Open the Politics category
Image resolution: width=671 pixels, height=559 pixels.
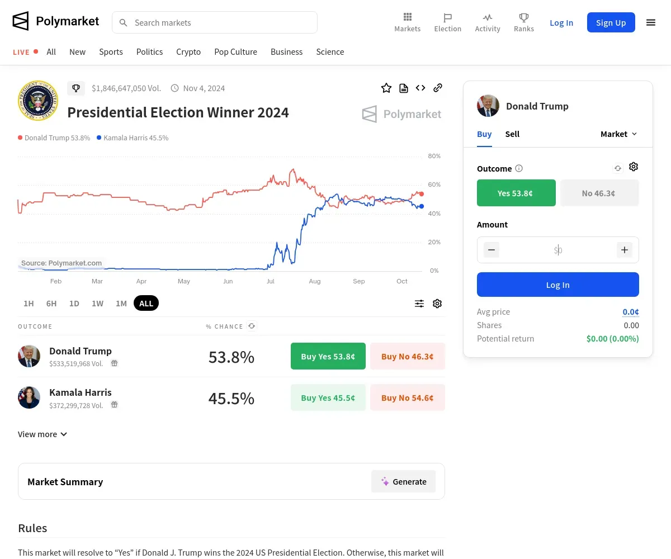coord(149,52)
